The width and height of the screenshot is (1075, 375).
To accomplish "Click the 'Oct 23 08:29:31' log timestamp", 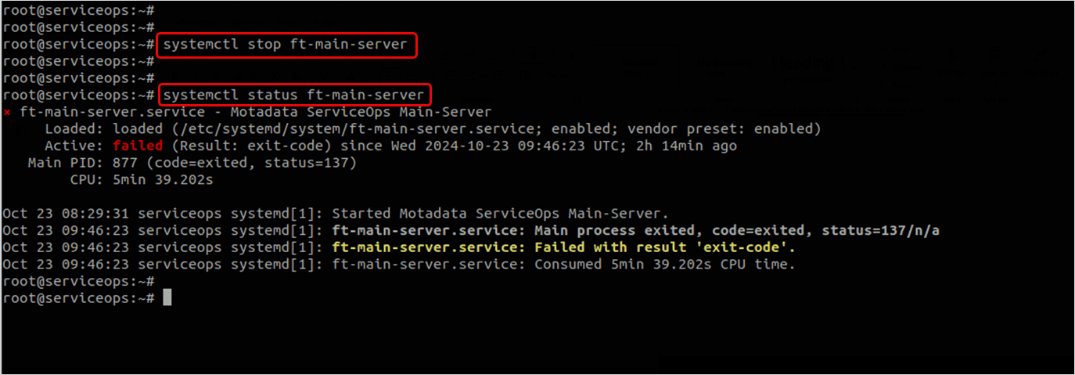I will 66,213.
